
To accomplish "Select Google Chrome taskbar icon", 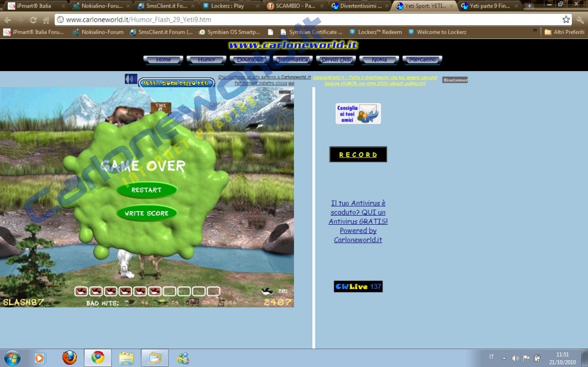I will [98, 358].
